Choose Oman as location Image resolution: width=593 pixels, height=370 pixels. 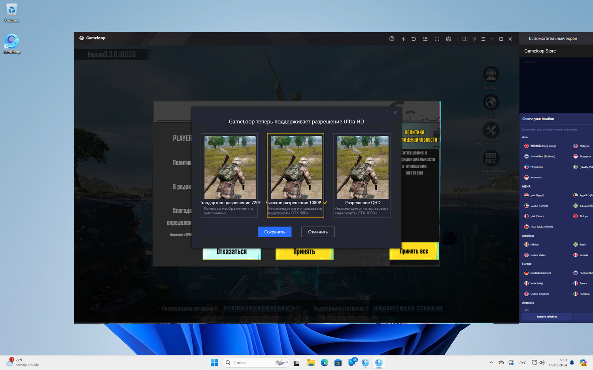[538, 227]
